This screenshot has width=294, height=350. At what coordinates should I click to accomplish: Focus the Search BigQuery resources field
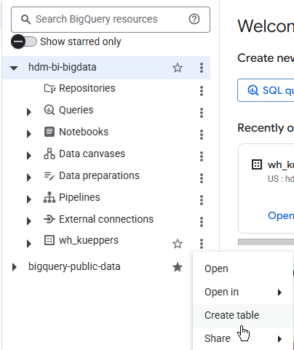pyautogui.click(x=111, y=20)
